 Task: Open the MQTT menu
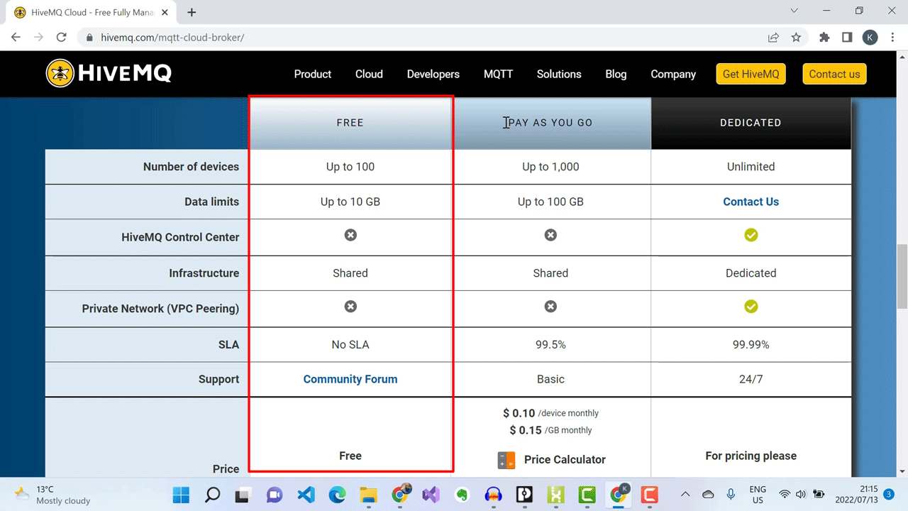[x=498, y=74]
